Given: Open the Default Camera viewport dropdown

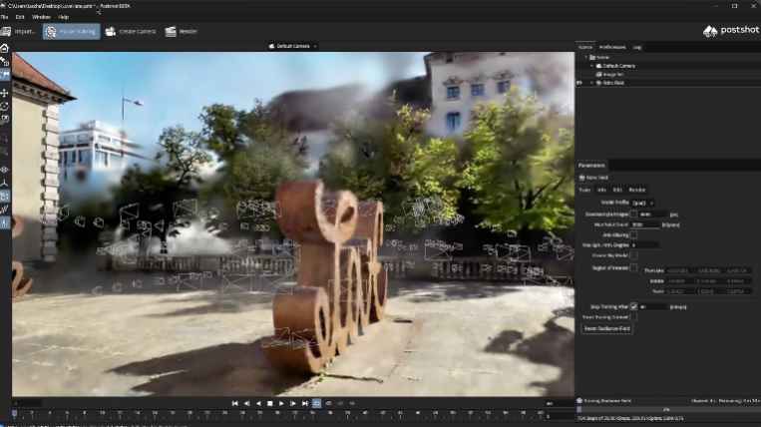Looking at the screenshot, I should tap(292, 46).
